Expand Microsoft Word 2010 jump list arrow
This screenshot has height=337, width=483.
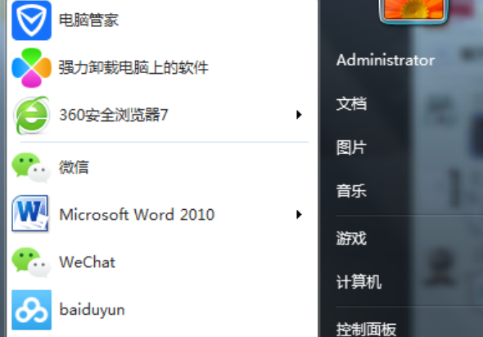point(299,215)
